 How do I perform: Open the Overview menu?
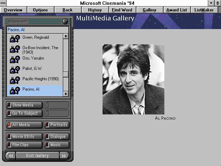pos(13,10)
